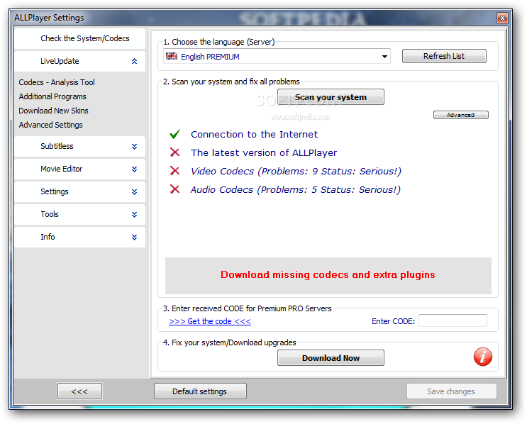Close the ALLPlayer Settings window
527x424 pixels.
pyautogui.click(x=502, y=18)
